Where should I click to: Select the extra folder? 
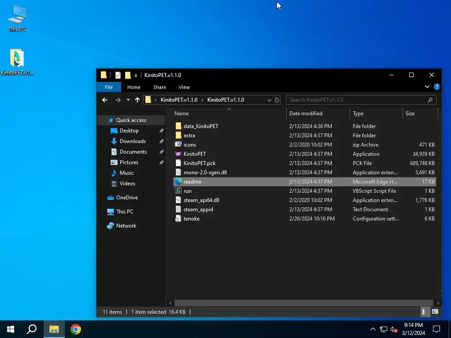(x=305, y=136)
